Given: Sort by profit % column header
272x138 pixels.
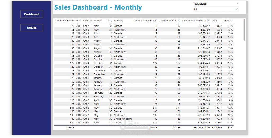Looking at the screenshot, I should pyautogui.click(x=228, y=21).
